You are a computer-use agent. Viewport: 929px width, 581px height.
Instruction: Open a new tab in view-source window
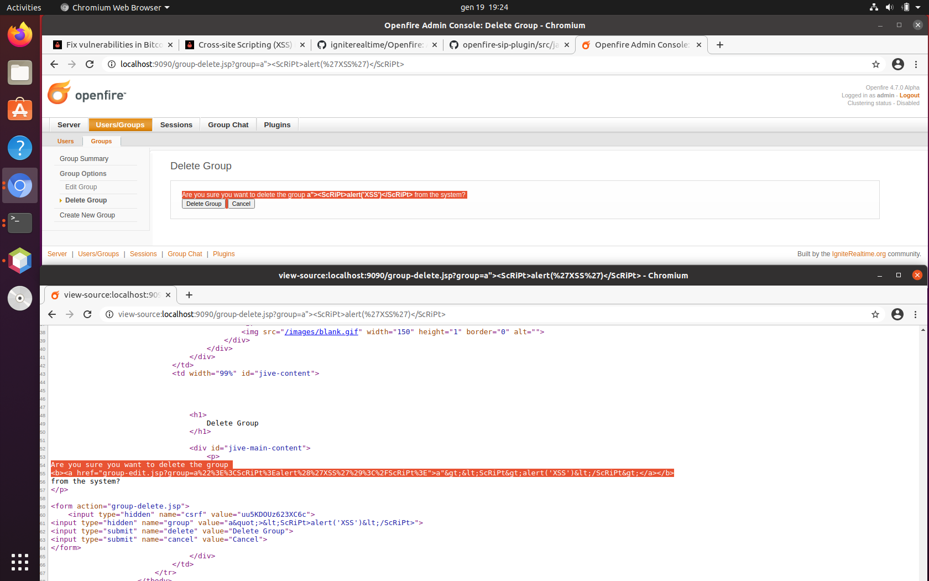pos(189,295)
